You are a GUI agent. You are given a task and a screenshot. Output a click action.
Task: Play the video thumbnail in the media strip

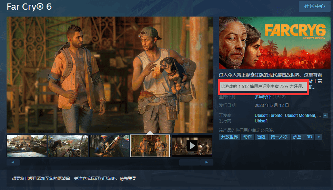[x=192, y=146]
